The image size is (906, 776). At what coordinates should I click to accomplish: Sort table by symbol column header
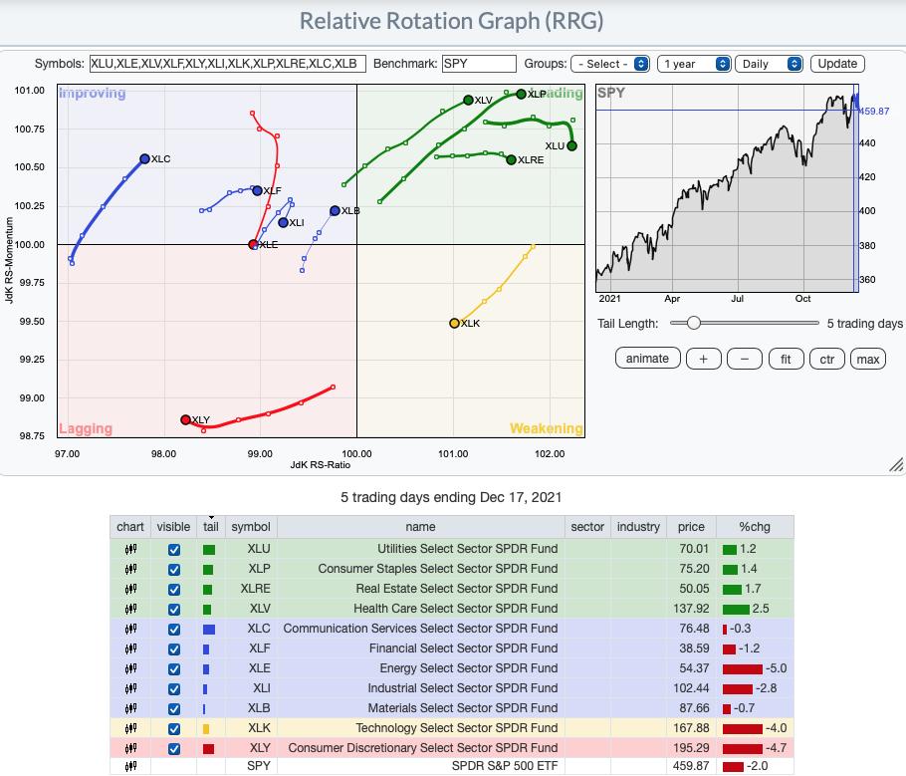251,527
